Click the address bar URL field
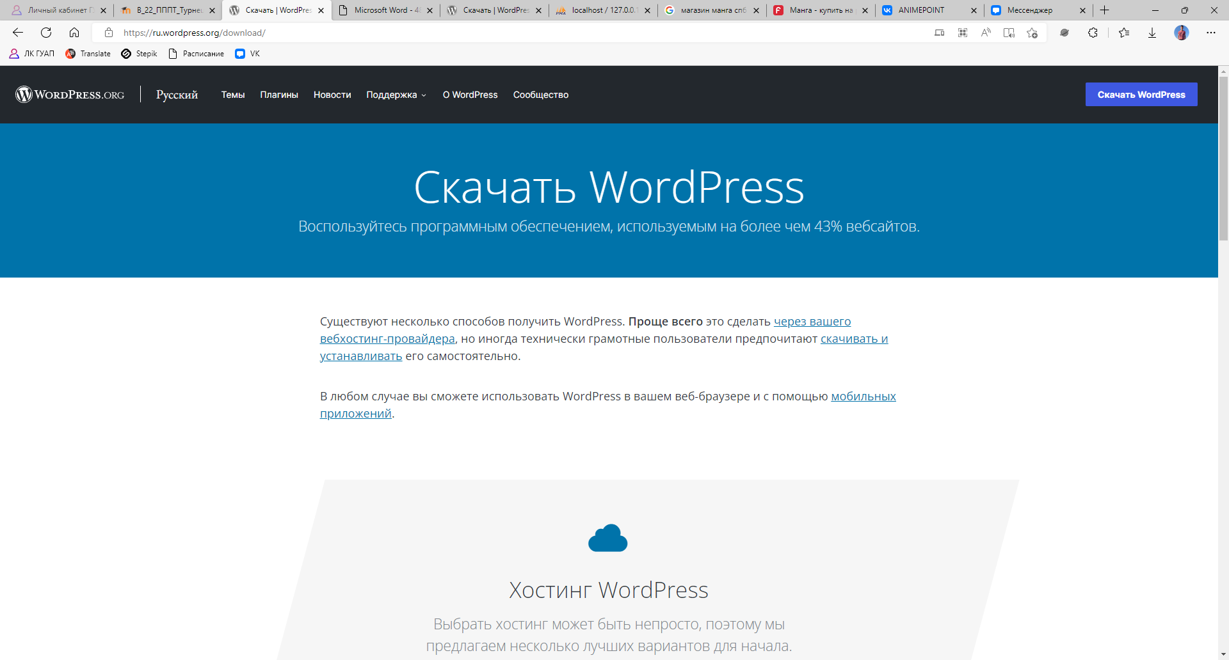This screenshot has width=1229, height=660. [x=512, y=33]
